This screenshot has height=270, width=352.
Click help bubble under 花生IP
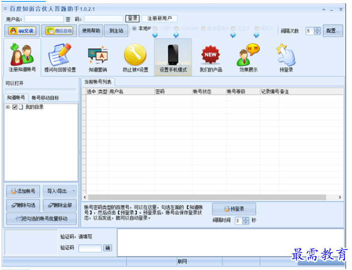click(x=233, y=35)
